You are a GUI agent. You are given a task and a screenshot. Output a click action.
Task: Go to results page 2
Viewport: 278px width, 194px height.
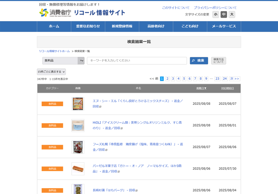point(167,78)
